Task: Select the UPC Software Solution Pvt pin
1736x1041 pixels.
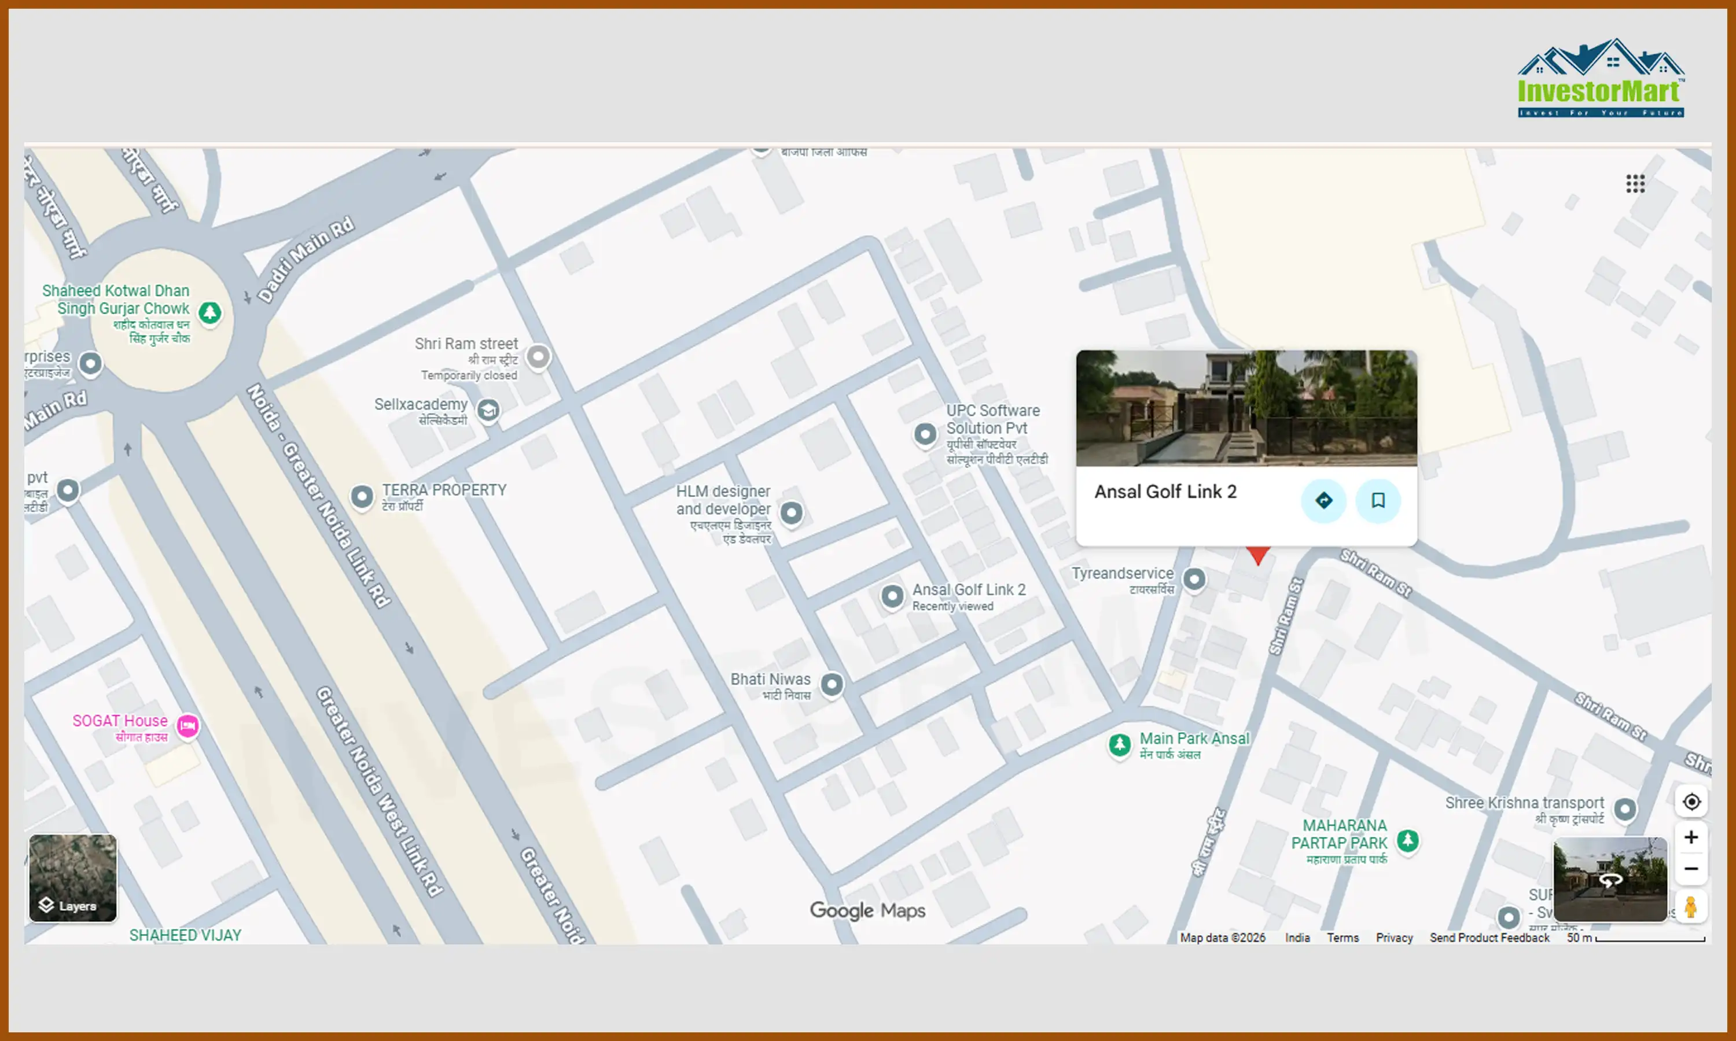Action: pyautogui.click(x=925, y=434)
